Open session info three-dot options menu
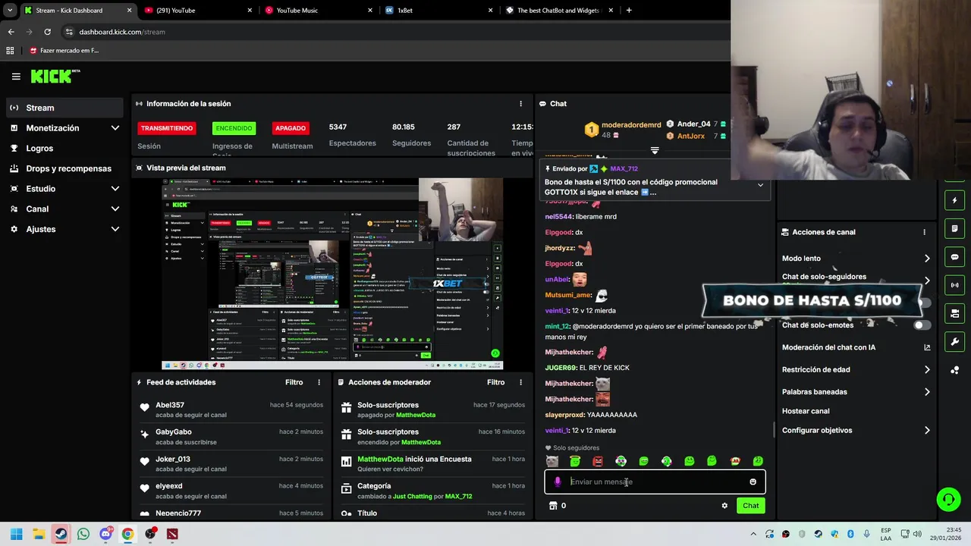Viewport: 971px width, 546px height. pyautogui.click(x=520, y=104)
